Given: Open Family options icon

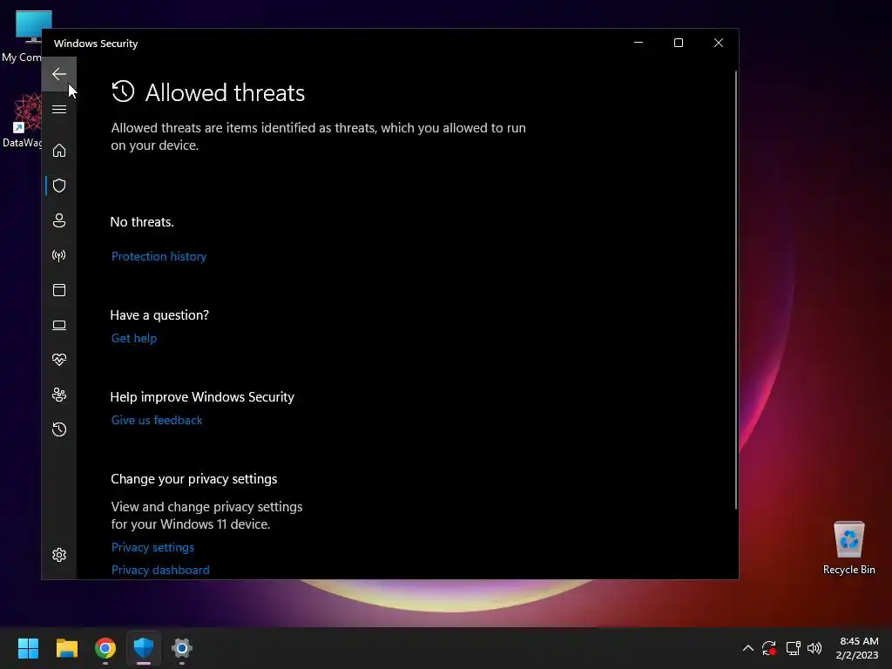Looking at the screenshot, I should 59,395.
